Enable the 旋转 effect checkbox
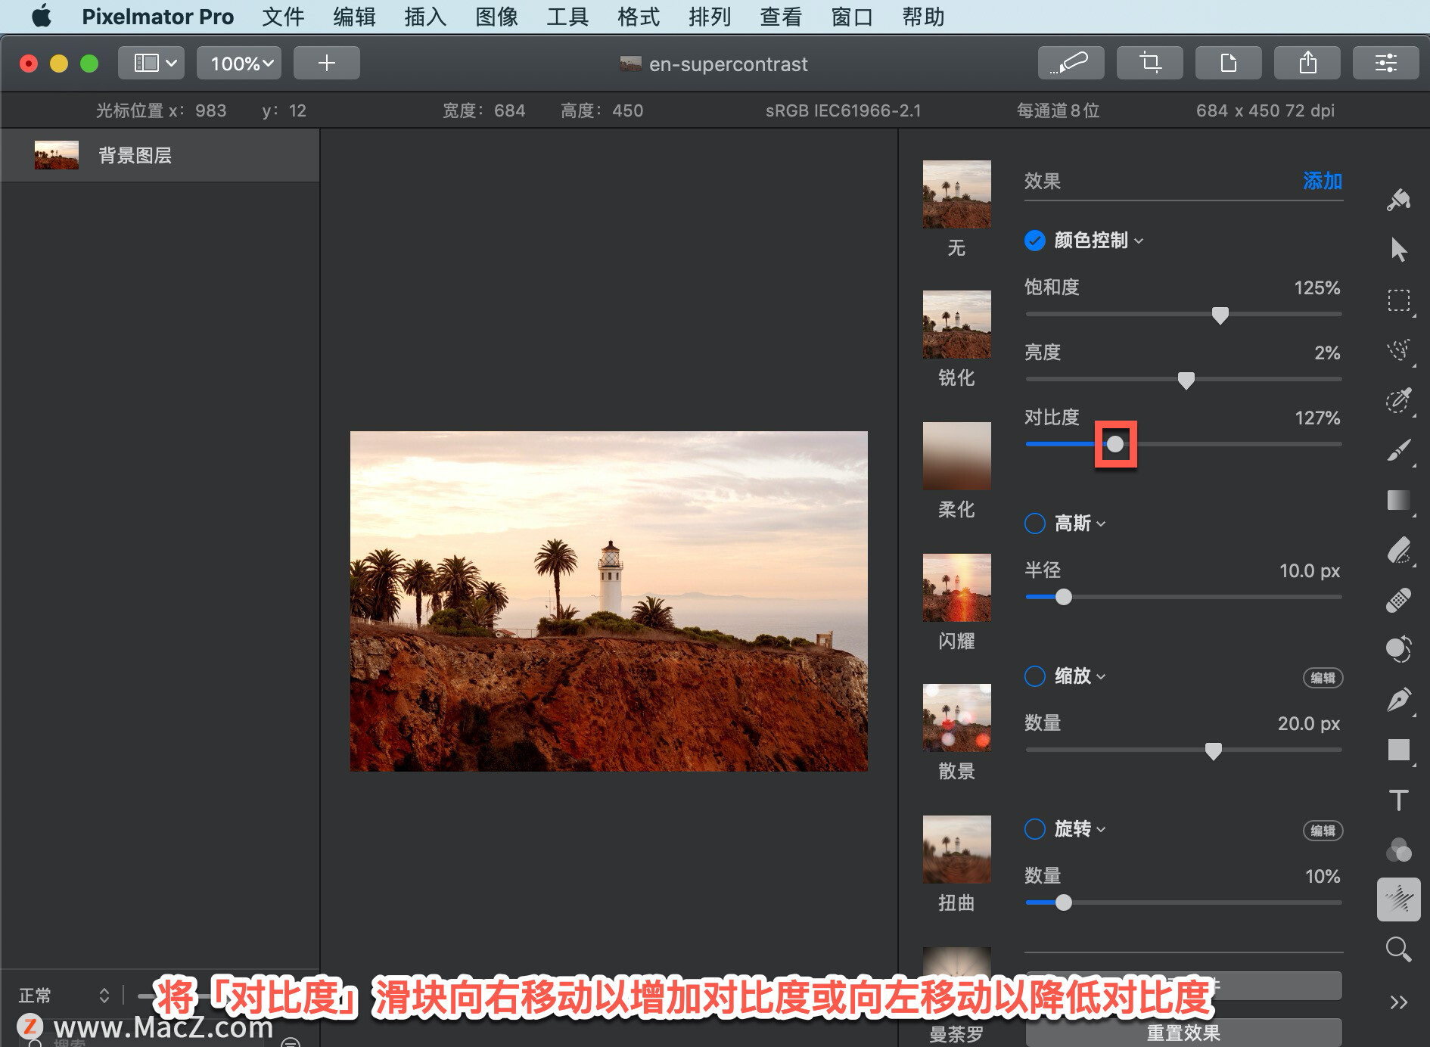The image size is (1430, 1047). tap(1034, 829)
